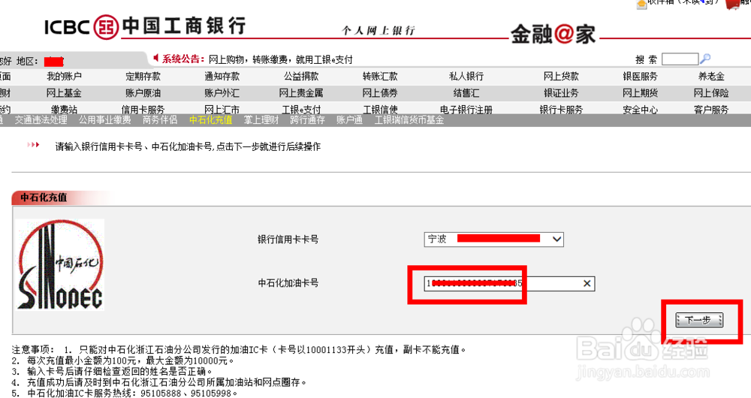Open 电子银行注册 menu
Screen dimensions: 751x398
click(x=466, y=109)
